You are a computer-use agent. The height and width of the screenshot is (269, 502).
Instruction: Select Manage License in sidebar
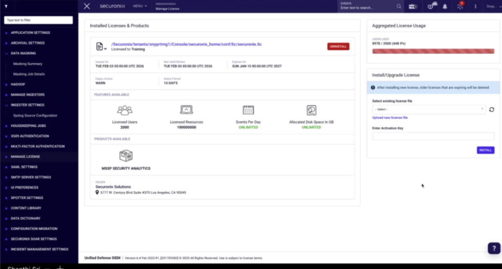(25, 157)
